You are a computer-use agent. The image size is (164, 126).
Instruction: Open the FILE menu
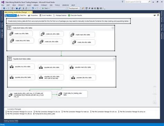tap(3, 5)
